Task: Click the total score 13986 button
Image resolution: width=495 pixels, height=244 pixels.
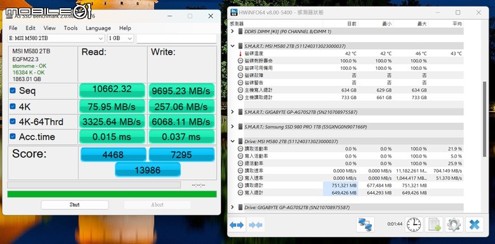Action: 148,170
